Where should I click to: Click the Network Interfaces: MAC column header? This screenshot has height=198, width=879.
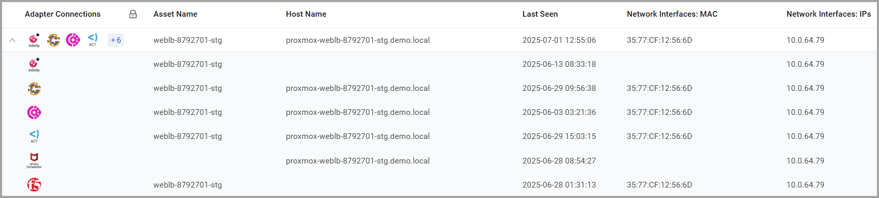tap(672, 14)
